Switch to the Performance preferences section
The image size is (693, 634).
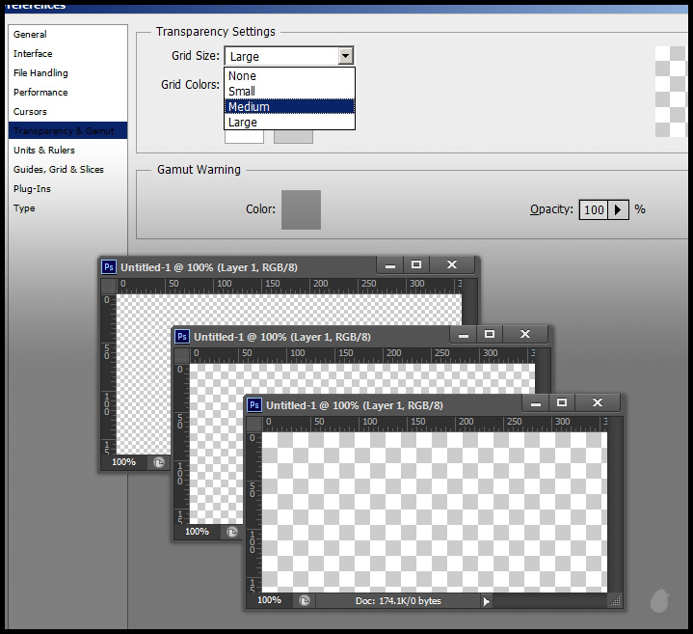click(x=40, y=93)
